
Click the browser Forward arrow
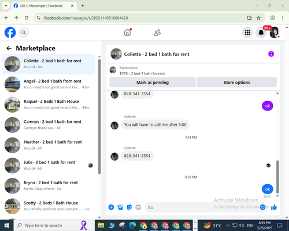tap(16, 18)
